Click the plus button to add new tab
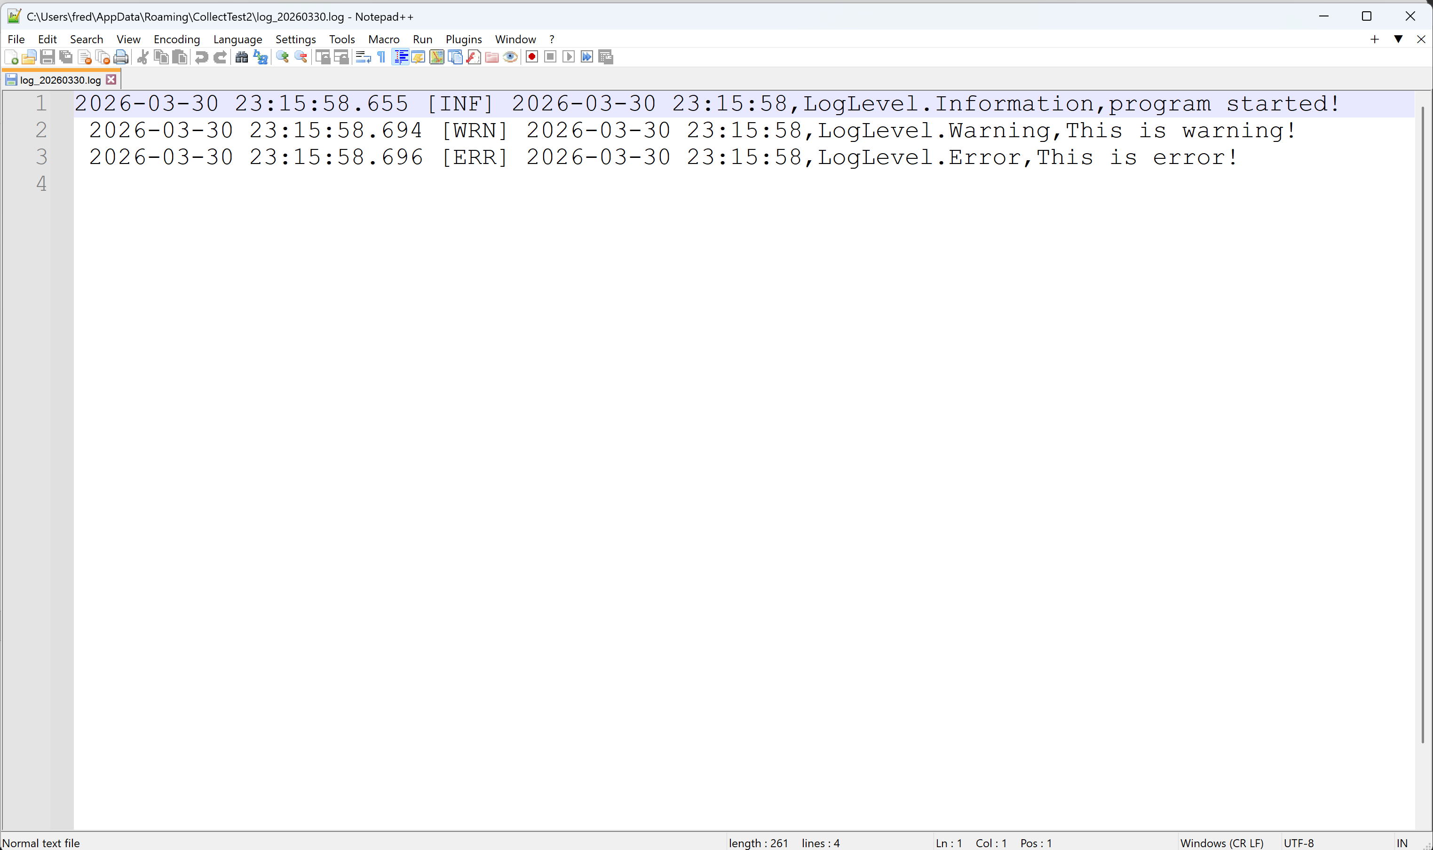Image resolution: width=1433 pixels, height=850 pixels. [x=1375, y=39]
